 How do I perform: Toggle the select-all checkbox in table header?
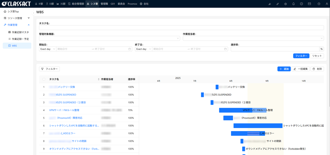tap(44, 79)
